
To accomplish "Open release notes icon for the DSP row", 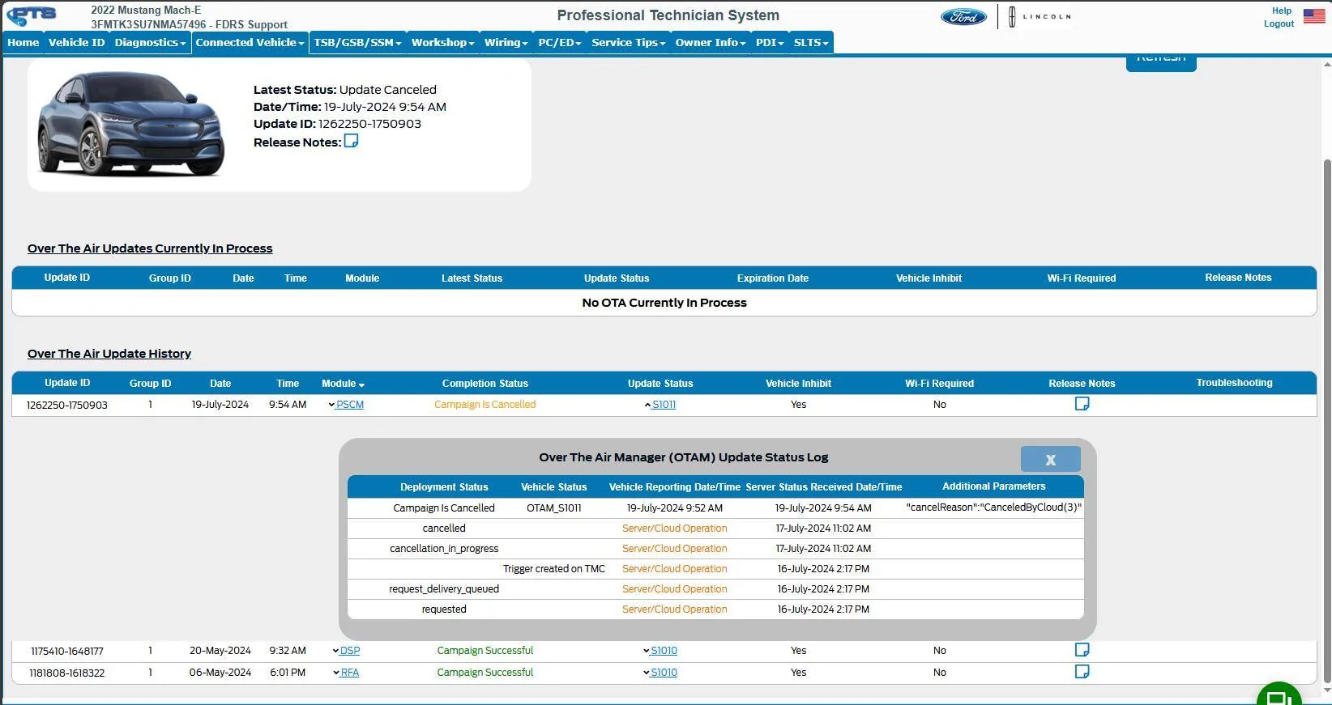I will tap(1082, 649).
